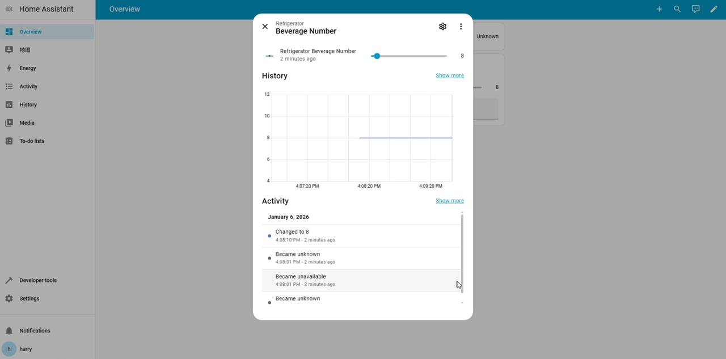Open the three-dot overflow menu in dialog
Screen dimensions: 726x359
[x=461, y=27]
